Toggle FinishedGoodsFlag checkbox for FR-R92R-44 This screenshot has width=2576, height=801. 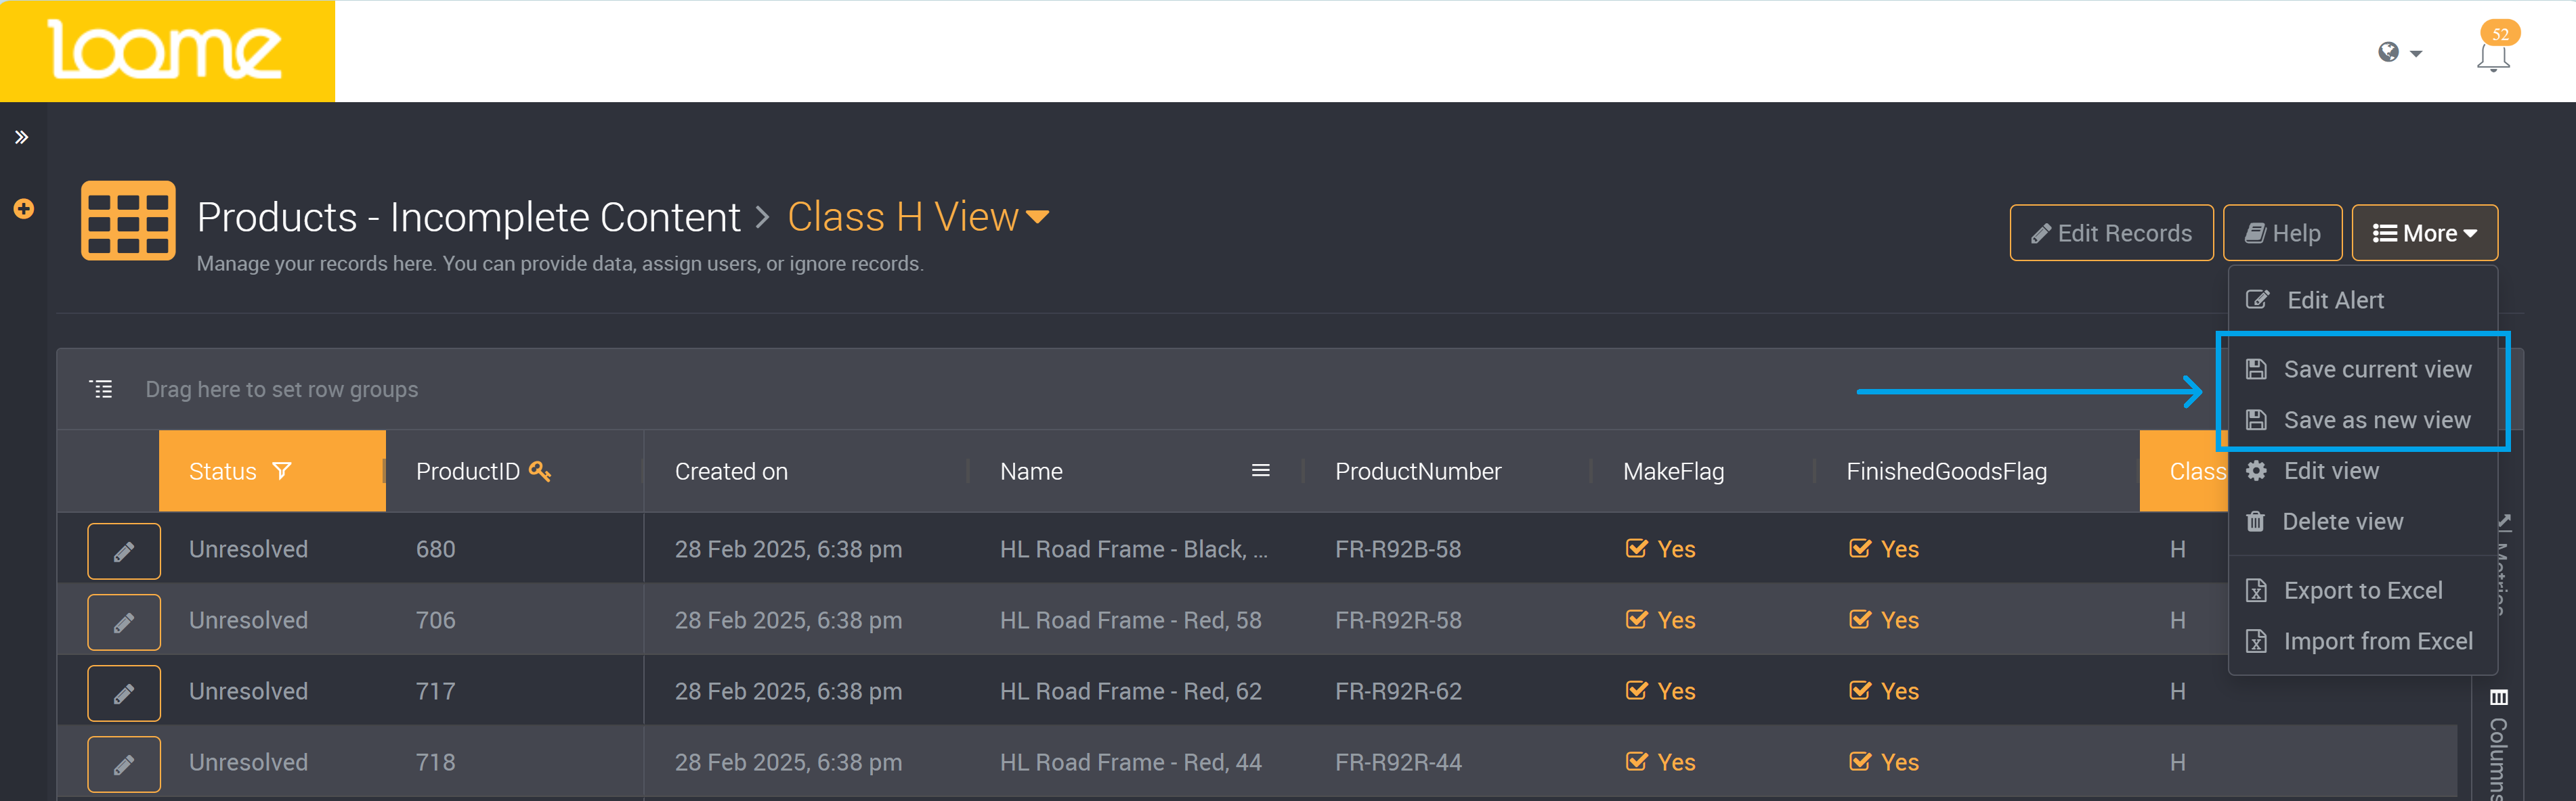point(1860,761)
